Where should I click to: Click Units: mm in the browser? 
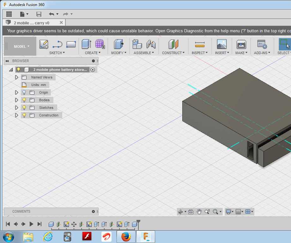pyautogui.click(x=38, y=85)
